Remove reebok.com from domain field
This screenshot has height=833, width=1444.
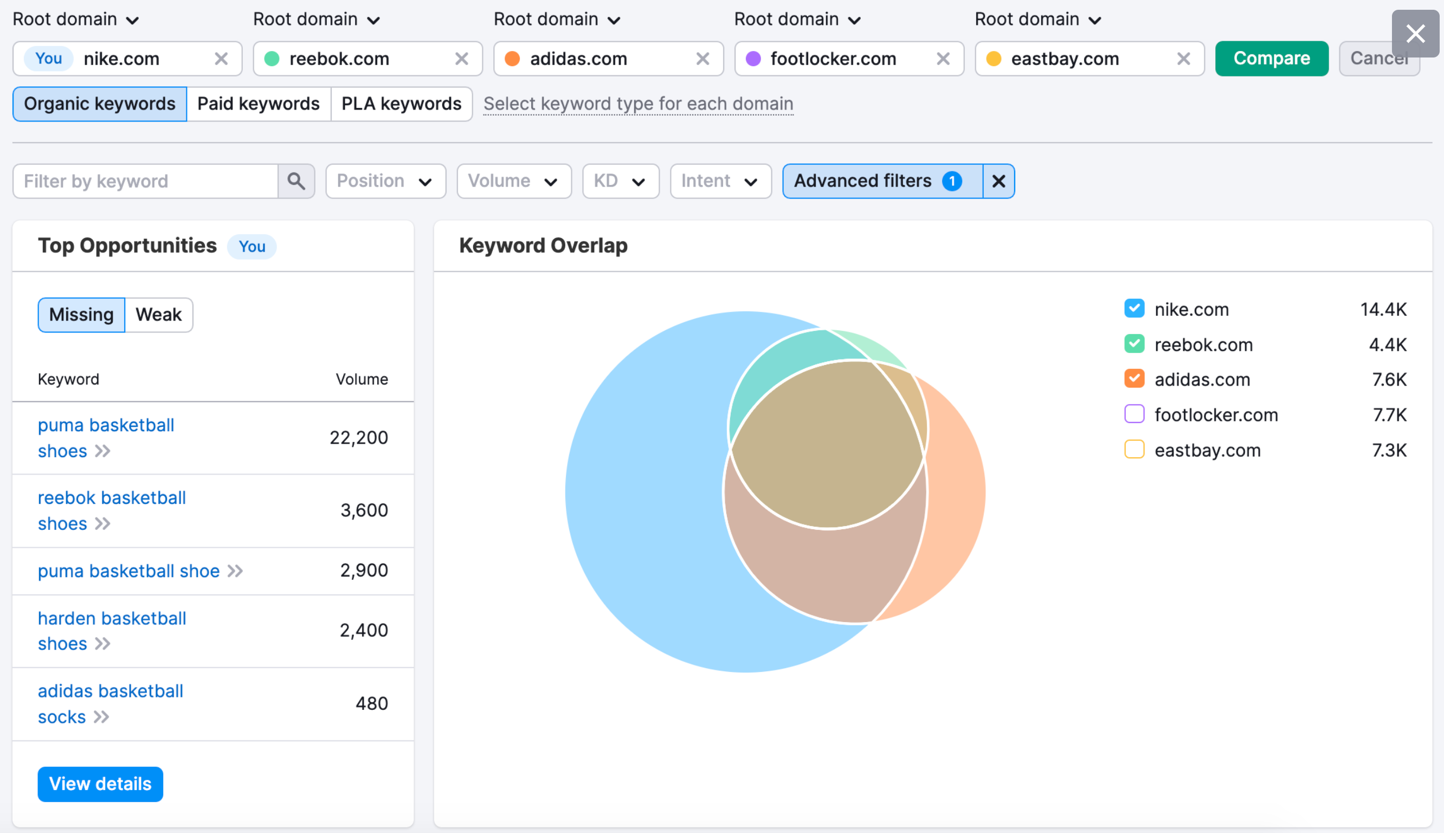point(461,59)
